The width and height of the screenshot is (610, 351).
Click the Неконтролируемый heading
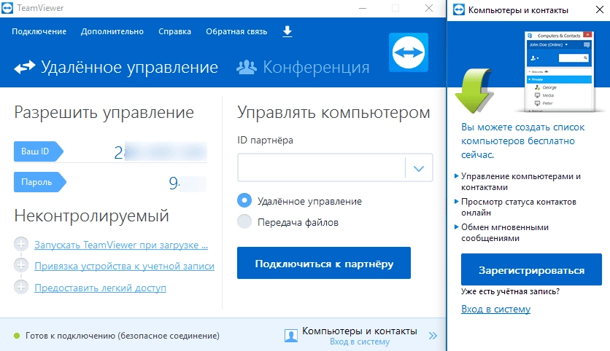click(91, 216)
